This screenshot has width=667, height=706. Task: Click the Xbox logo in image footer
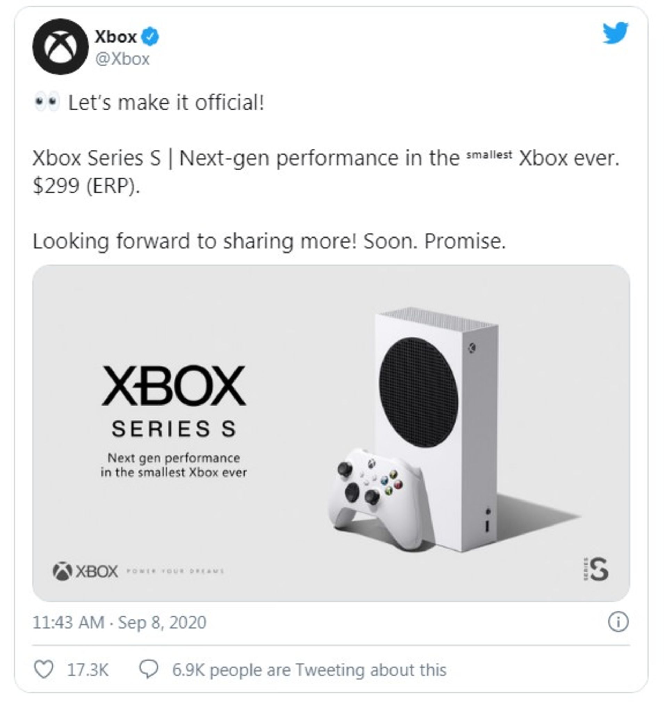[x=85, y=571]
